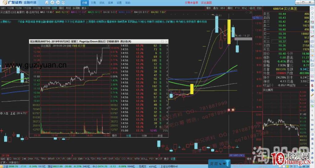Select the VOL-TDX indicator
Viewport: 315px width, 168px height.
[90, 159]
